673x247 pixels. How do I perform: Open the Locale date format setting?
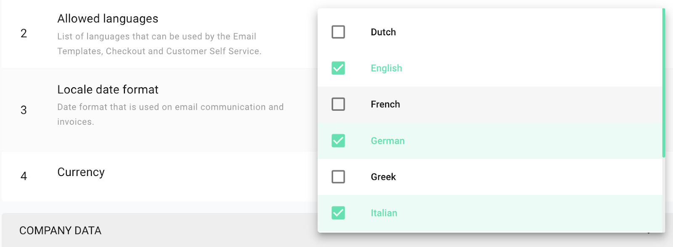pos(108,89)
